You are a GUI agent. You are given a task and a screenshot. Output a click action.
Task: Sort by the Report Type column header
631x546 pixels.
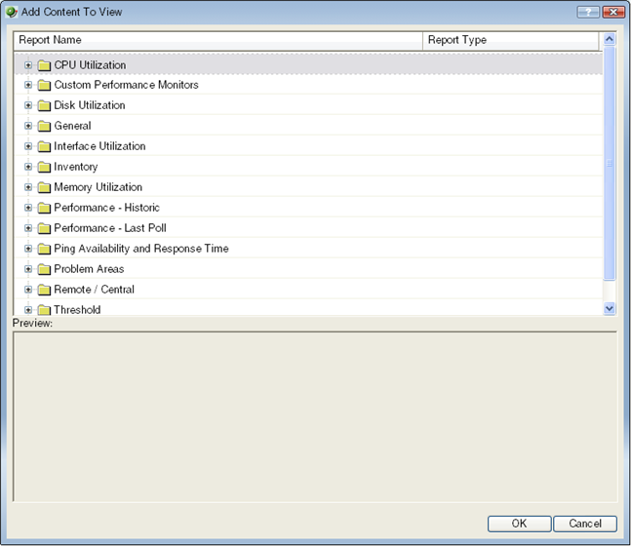510,40
